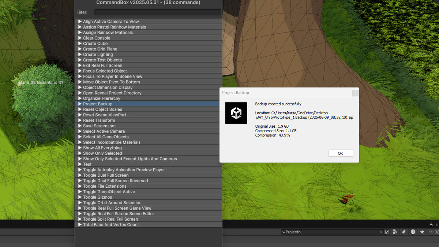Toggle Autoplay Animation Preview Player

(148, 170)
